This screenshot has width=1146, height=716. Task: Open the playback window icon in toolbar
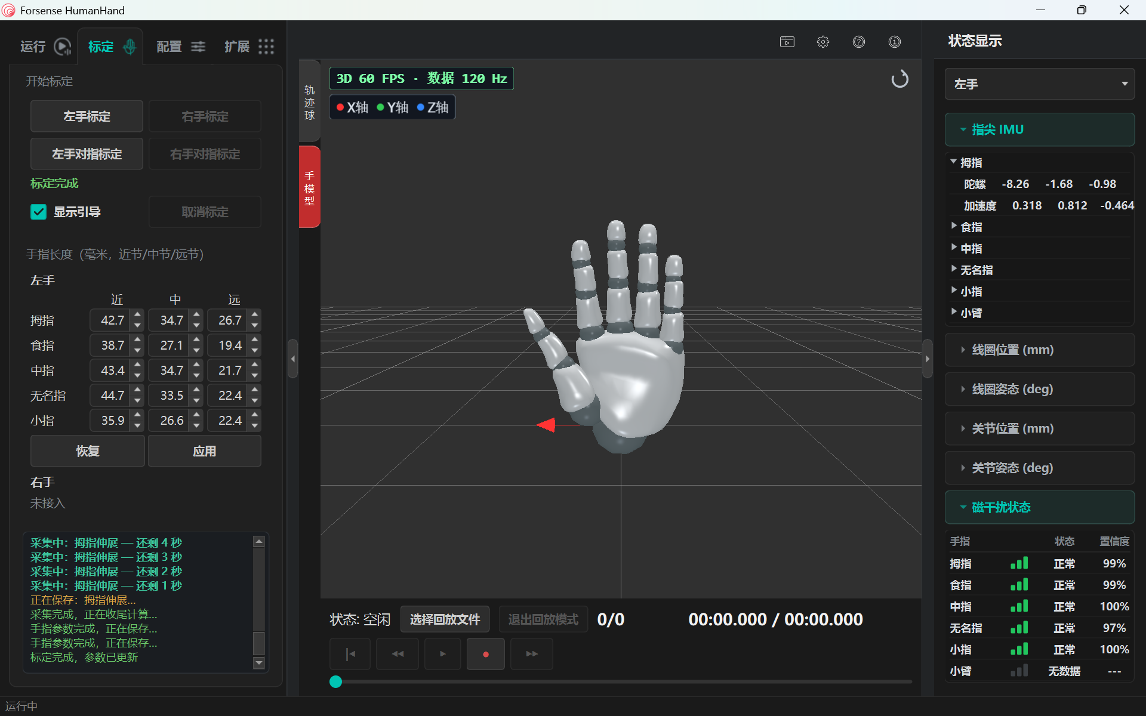point(787,42)
